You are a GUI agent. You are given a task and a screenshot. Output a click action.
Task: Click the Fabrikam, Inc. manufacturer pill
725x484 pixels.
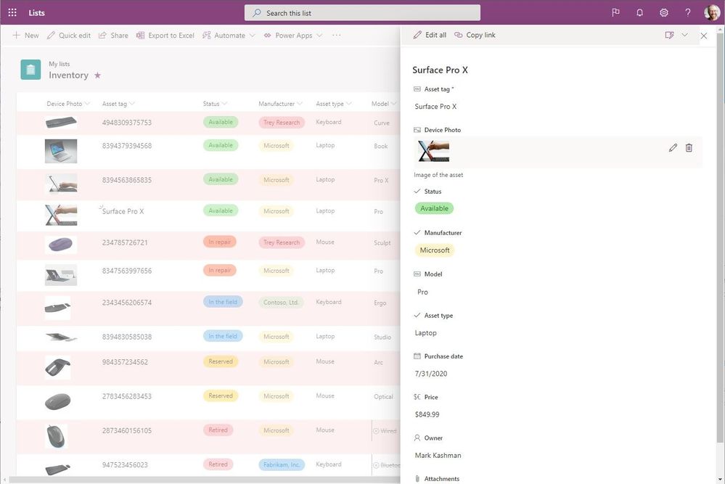coord(282,464)
